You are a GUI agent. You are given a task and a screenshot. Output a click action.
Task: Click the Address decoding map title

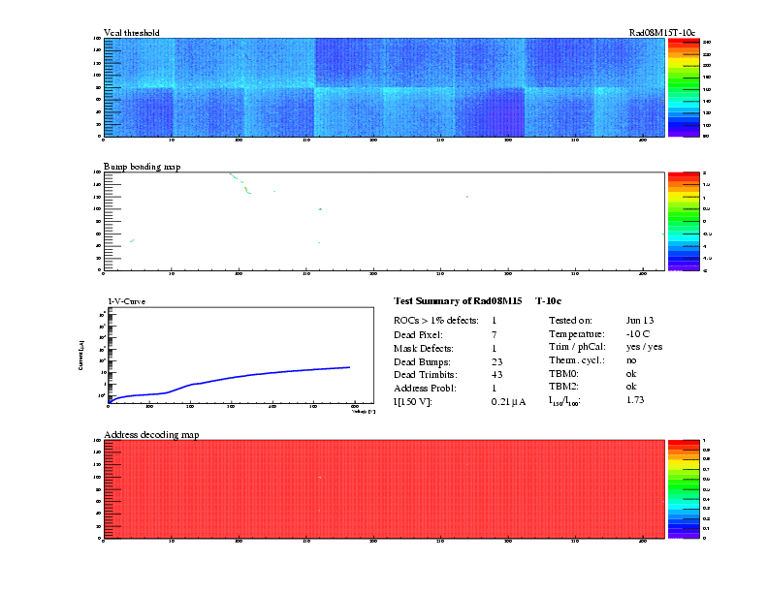[x=151, y=435]
